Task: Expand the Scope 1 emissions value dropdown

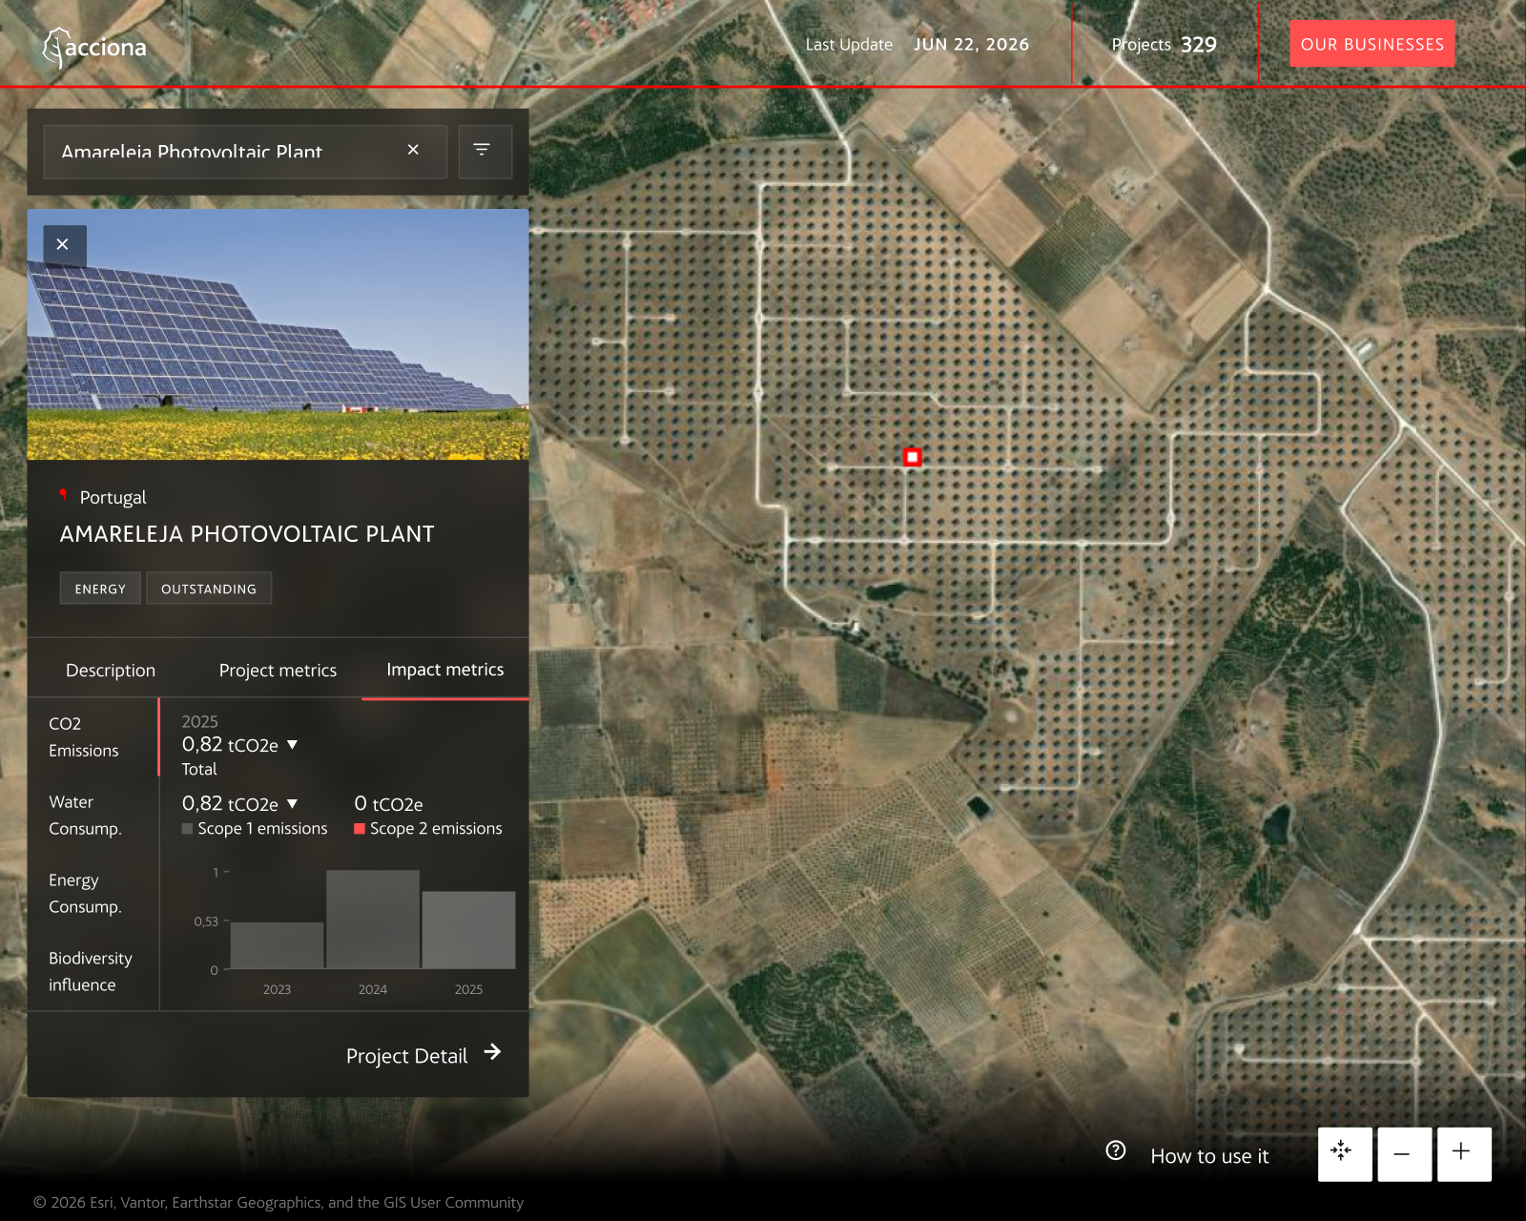Action: [292, 804]
